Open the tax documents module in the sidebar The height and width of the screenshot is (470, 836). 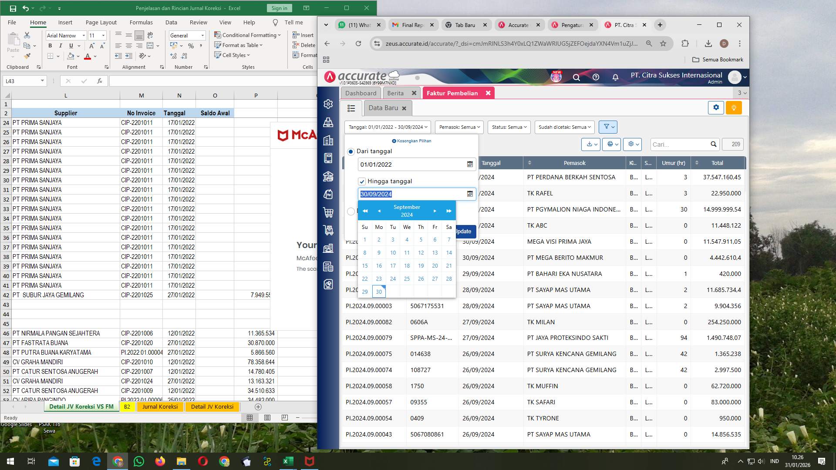point(328,267)
